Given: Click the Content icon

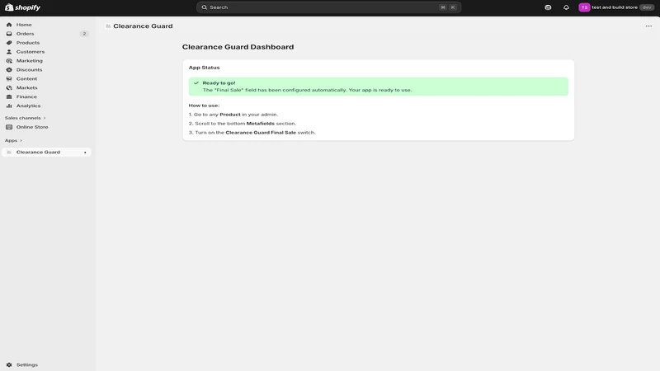Looking at the screenshot, I should 9,78.
